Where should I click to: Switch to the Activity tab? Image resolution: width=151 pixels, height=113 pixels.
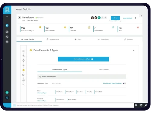pyautogui.click(x=128, y=39)
